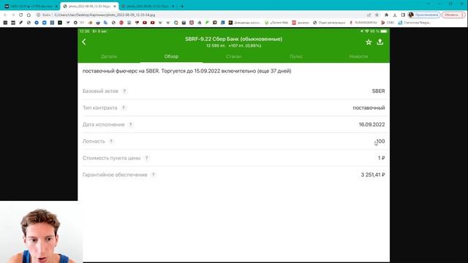The width and height of the screenshot is (468, 263).
Task: Click the webcam video thumbnail of the presenter
Action: tap(41, 232)
